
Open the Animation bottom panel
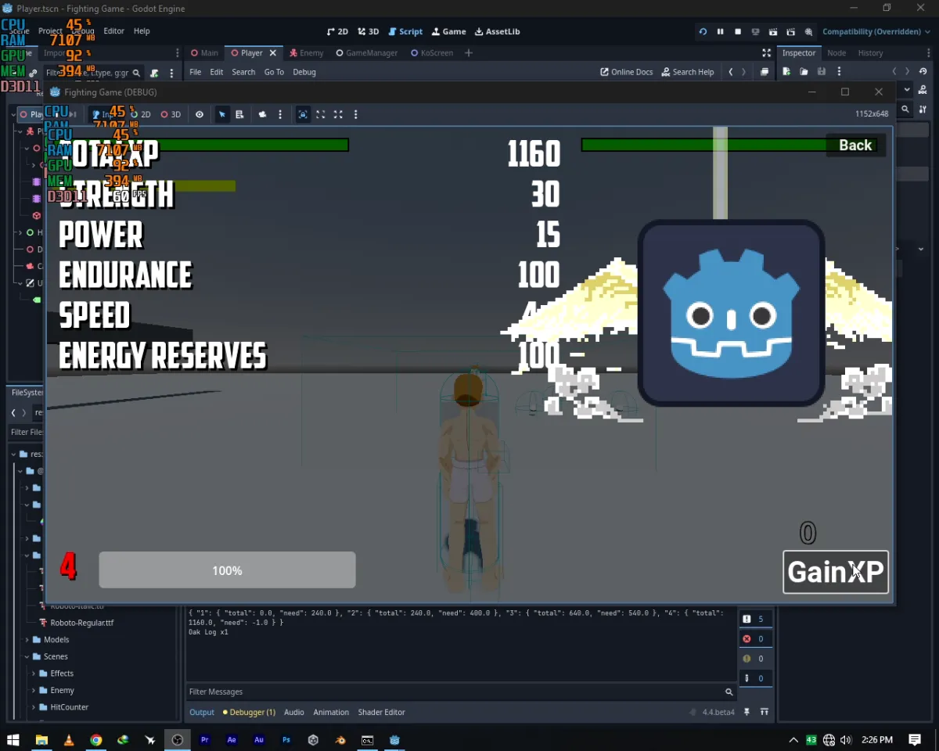[331, 712]
